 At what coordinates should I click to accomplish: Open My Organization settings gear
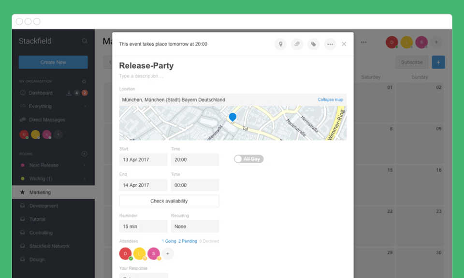84,81
